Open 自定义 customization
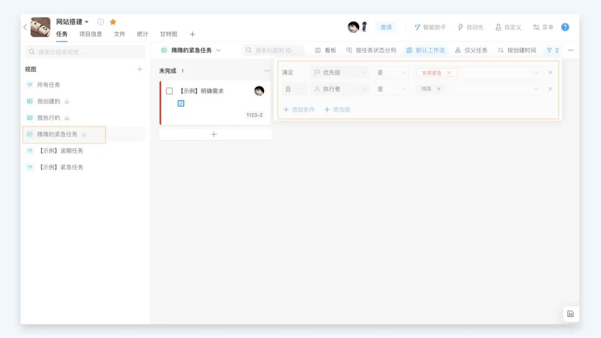601x338 pixels. point(508,27)
